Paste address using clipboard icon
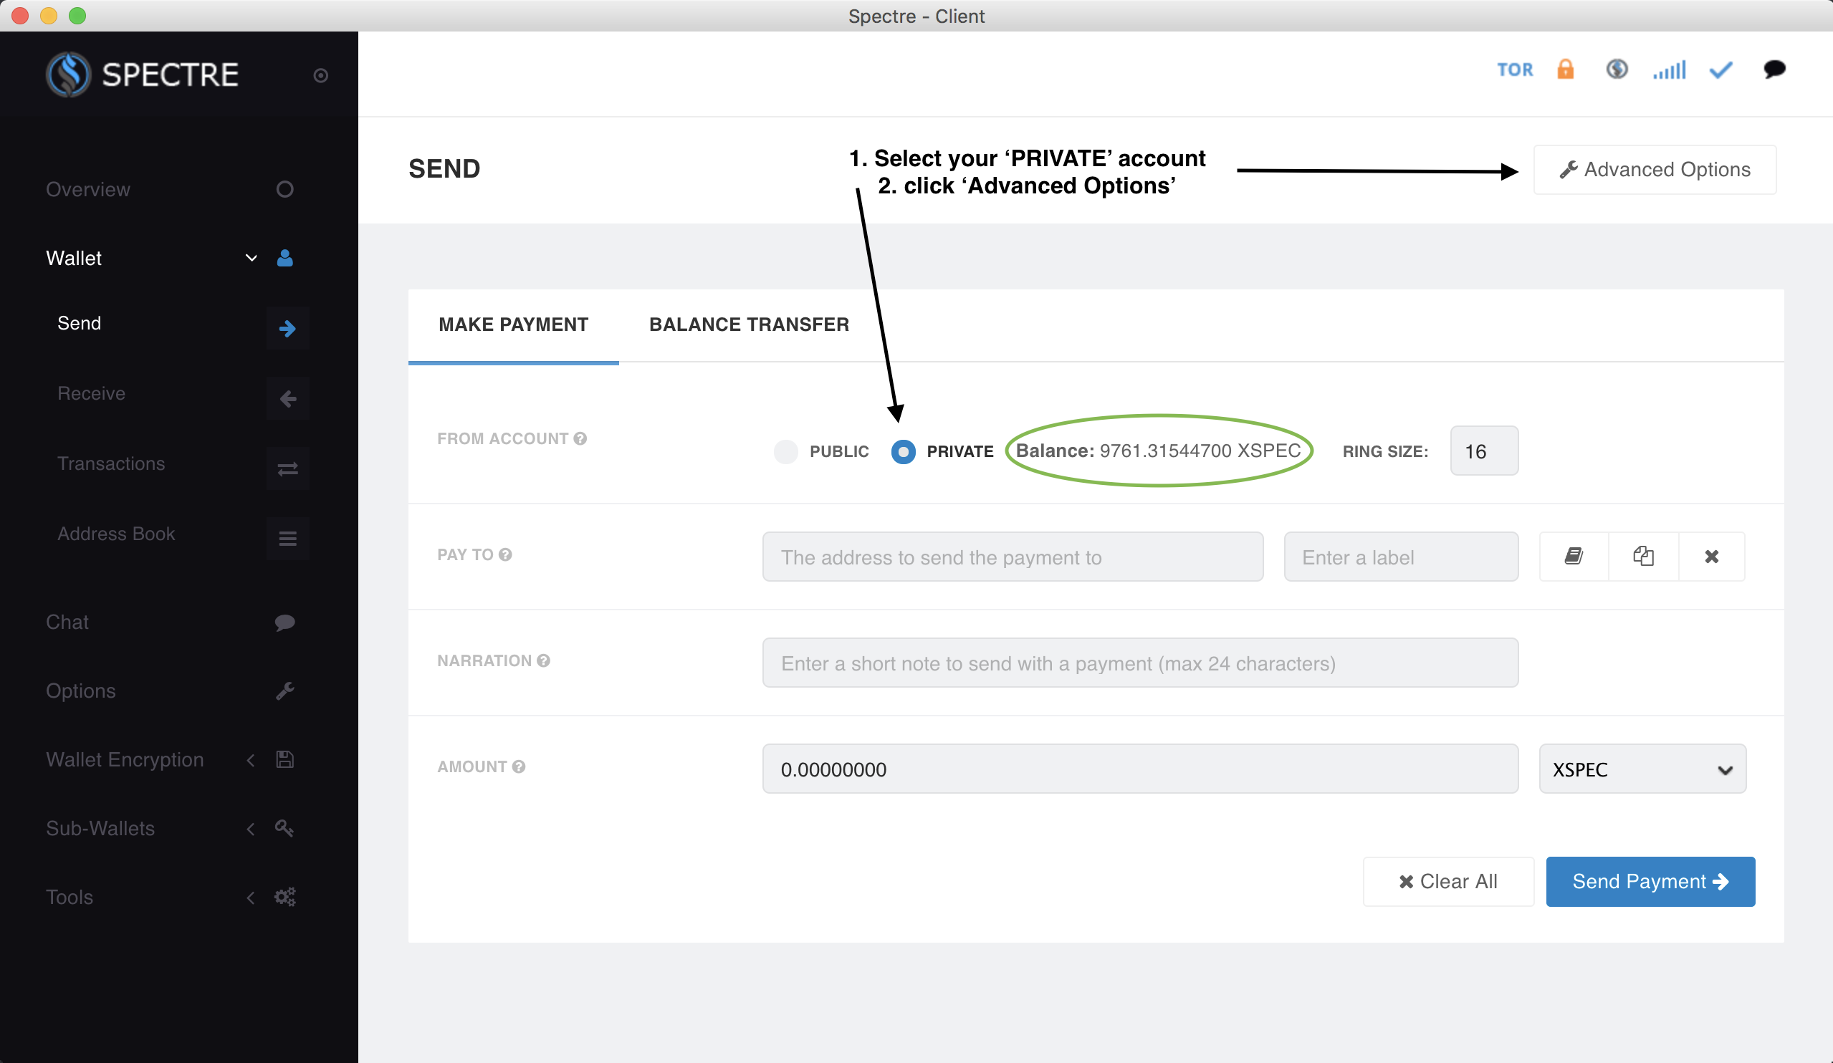Viewport: 1833px width, 1063px height. 1643,557
